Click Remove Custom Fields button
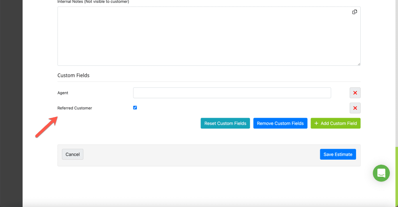The image size is (398, 207). click(x=280, y=123)
